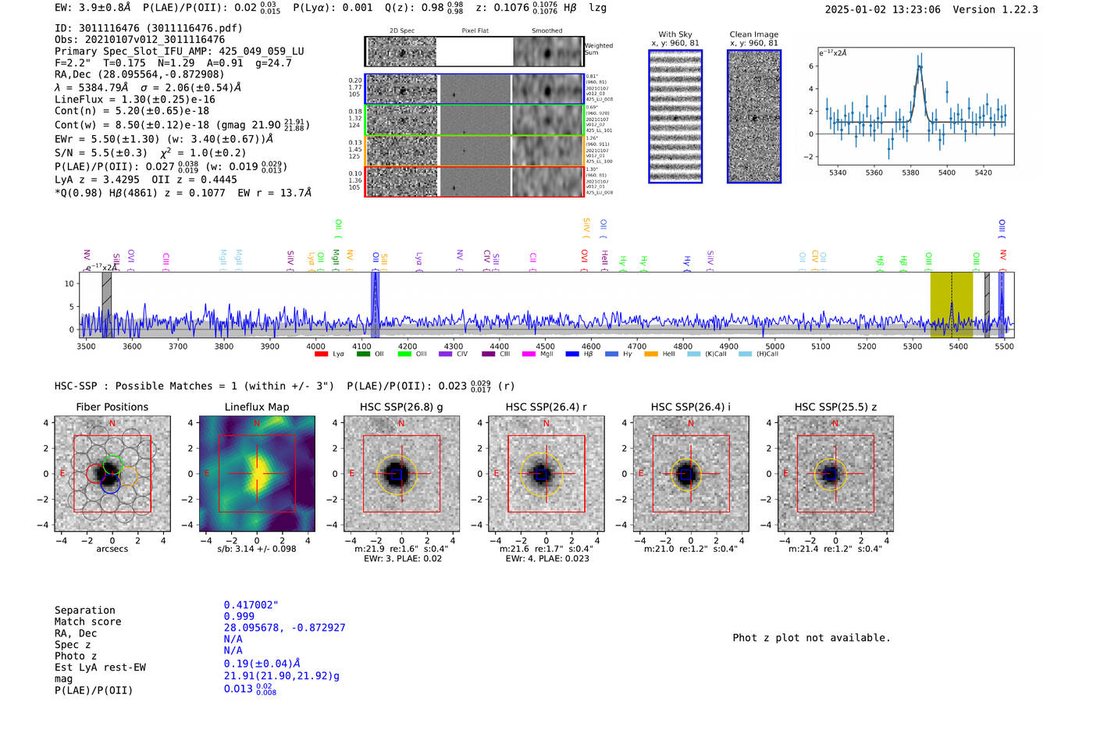Click the blue 28.095678, -0.872927 coordinates
The height and width of the screenshot is (744, 1093).
click(x=285, y=628)
